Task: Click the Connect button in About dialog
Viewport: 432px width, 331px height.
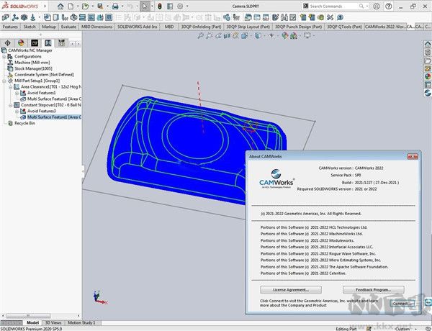Action: pos(402,304)
